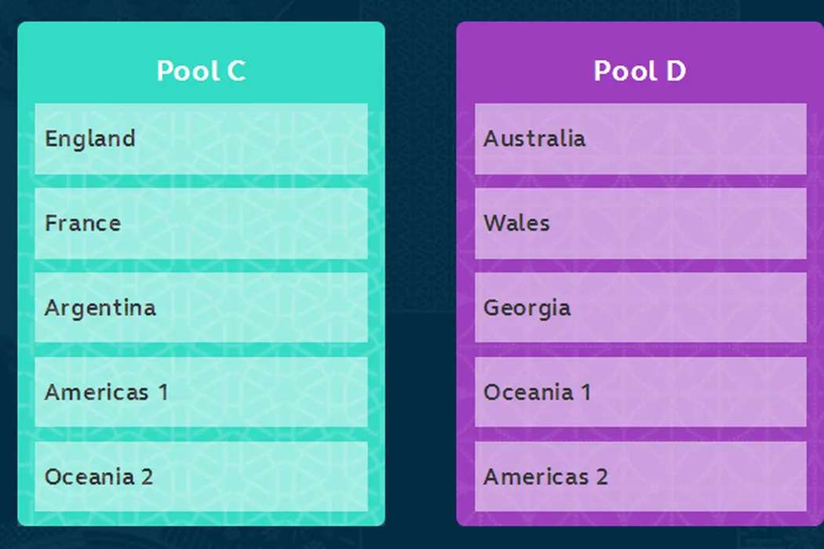
Task: Open the top team entry in Pool D
Action: [x=640, y=139]
